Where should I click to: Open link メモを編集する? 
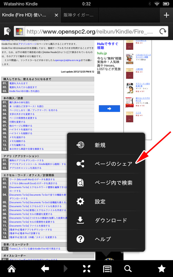point(17,145)
